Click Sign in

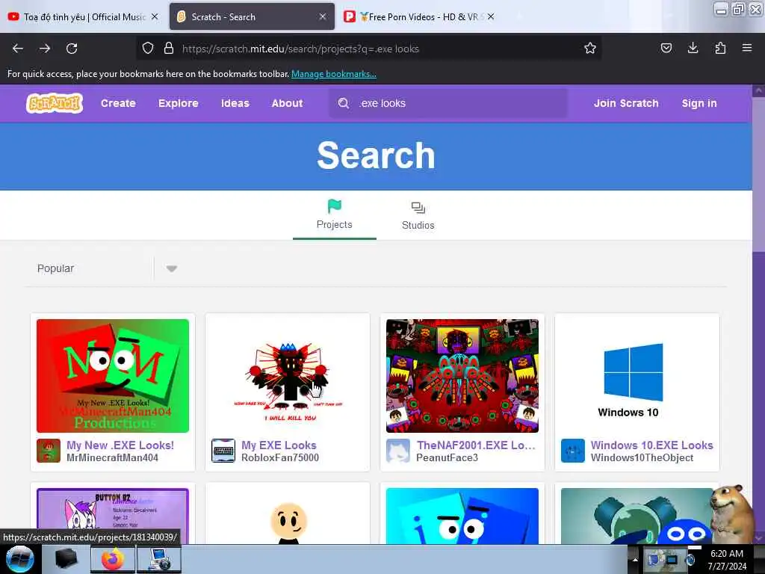pyautogui.click(x=699, y=103)
